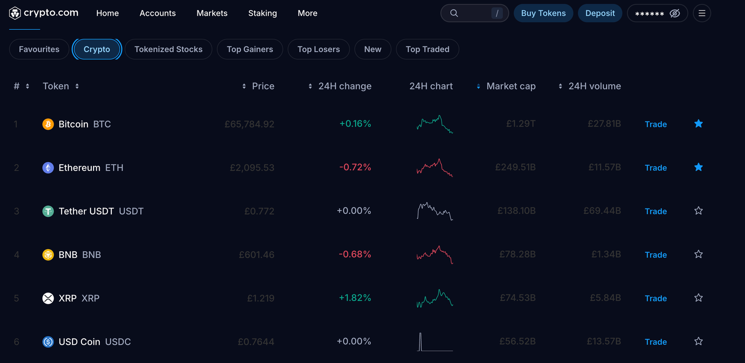Sort by 24H volume column
The image size is (745, 363).
(589, 86)
